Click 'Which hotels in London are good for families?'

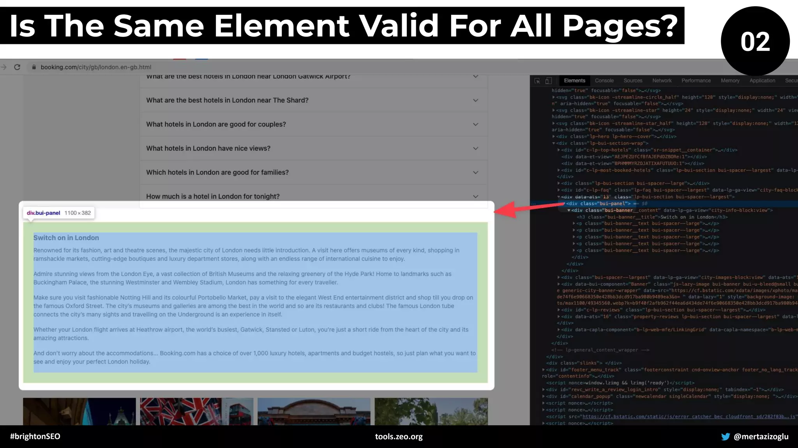coord(217,173)
